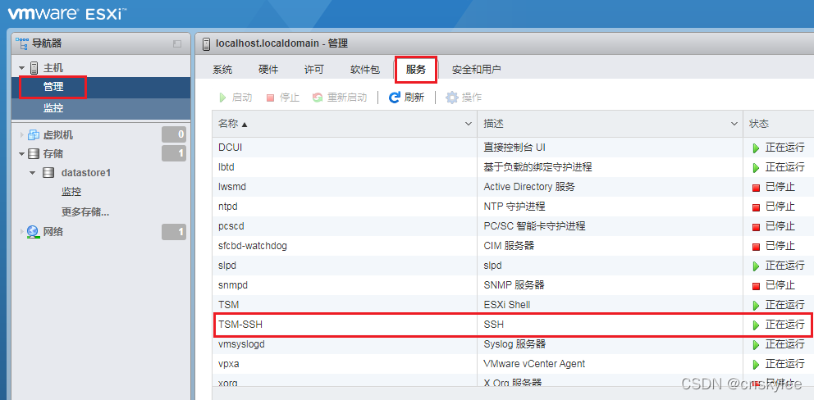Click the host icon in the localhost.localdomain title
The width and height of the screenshot is (814, 400).
coord(207,43)
